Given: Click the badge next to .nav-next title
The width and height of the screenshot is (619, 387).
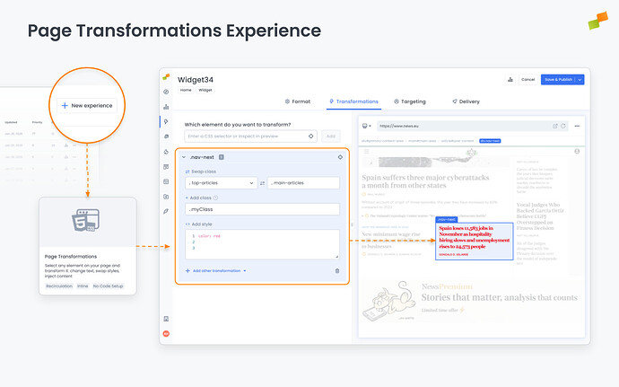Looking at the screenshot, I should (x=222, y=157).
